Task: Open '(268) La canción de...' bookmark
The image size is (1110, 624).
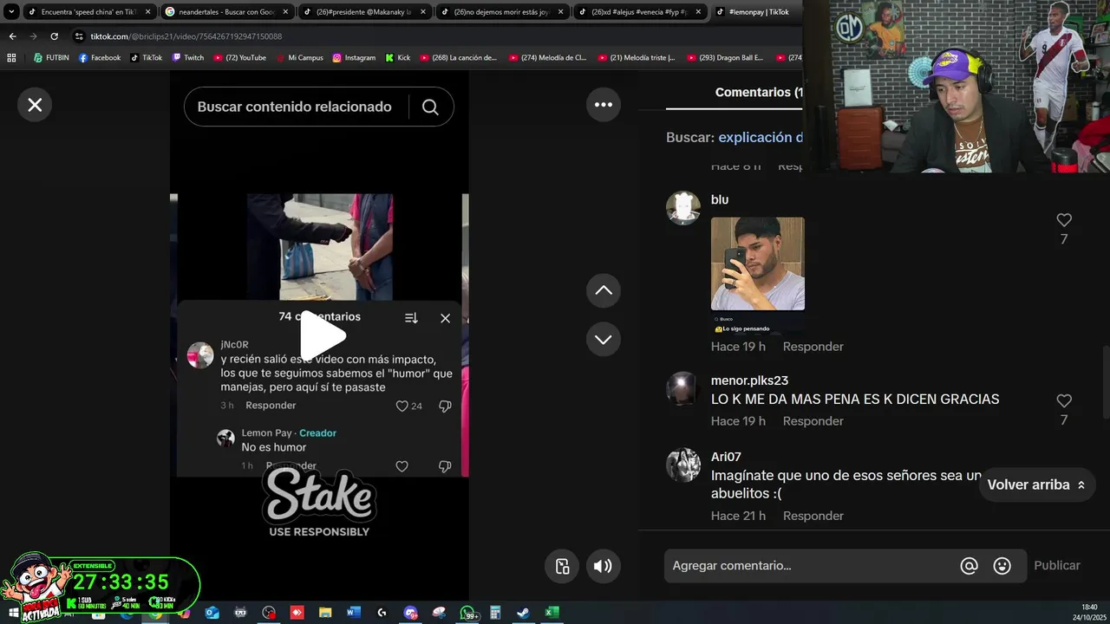Action: tap(459, 58)
